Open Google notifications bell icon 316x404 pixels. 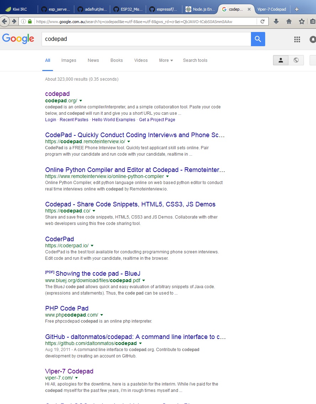pos(313,39)
